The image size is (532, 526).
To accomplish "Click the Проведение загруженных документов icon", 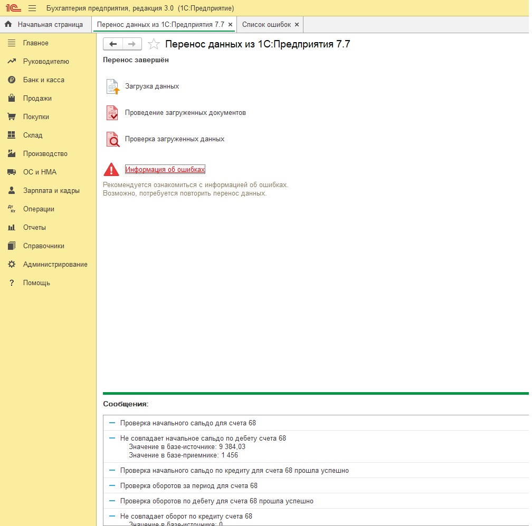I will tap(112, 113).
